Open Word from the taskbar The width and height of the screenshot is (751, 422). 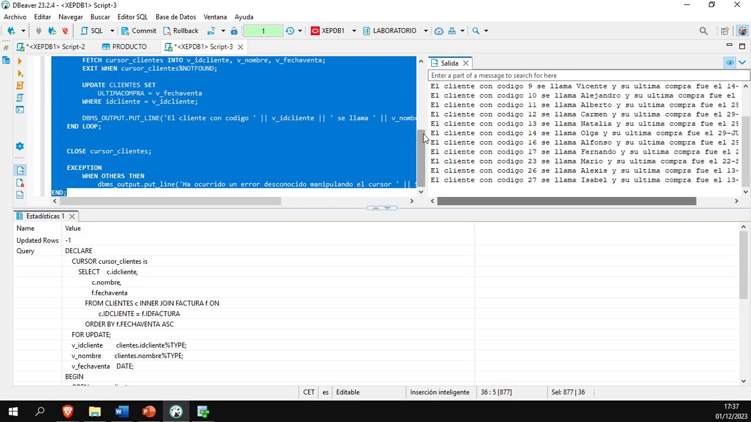(121, 412)
